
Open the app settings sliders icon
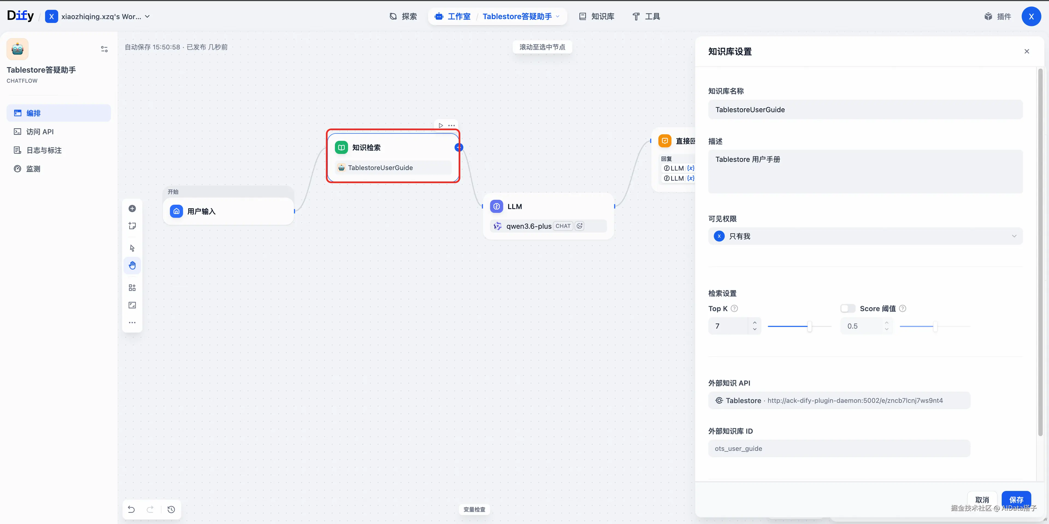[104, 49]
